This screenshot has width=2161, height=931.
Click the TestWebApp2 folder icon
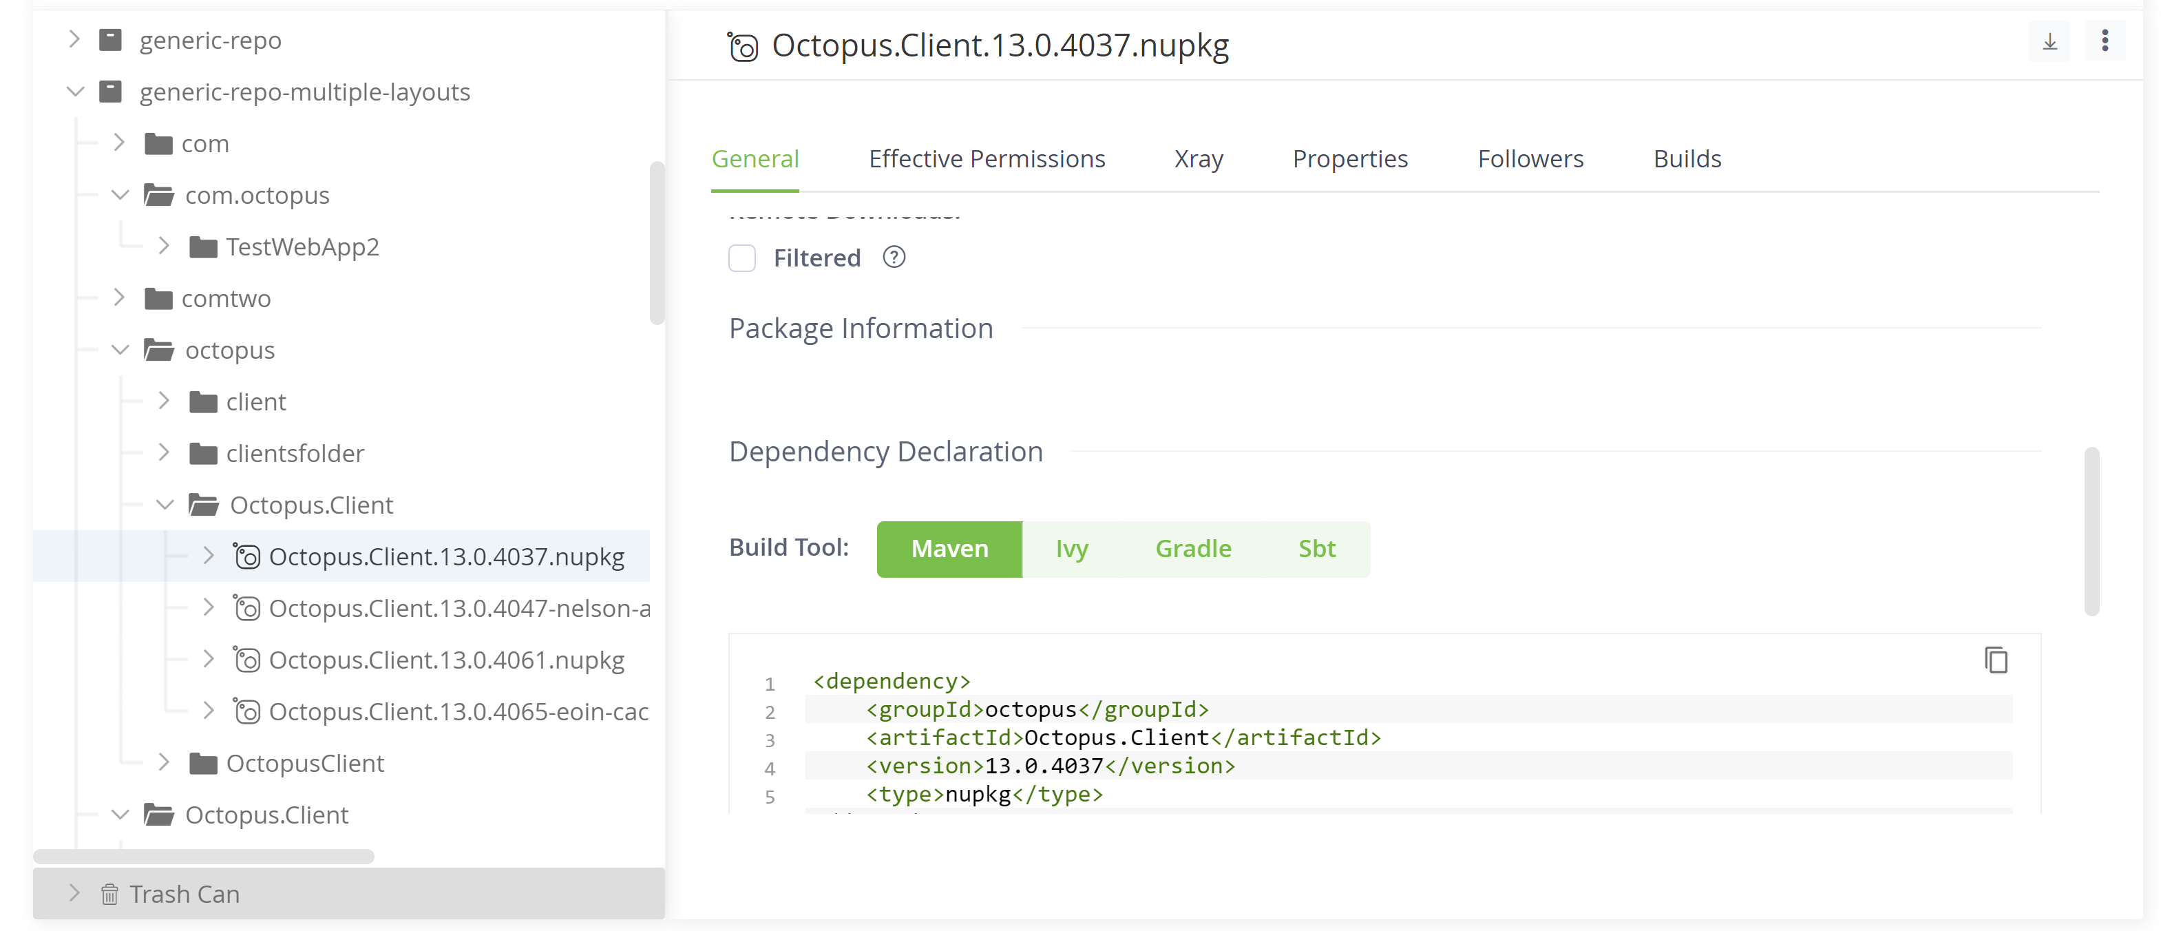click(203, 247)
